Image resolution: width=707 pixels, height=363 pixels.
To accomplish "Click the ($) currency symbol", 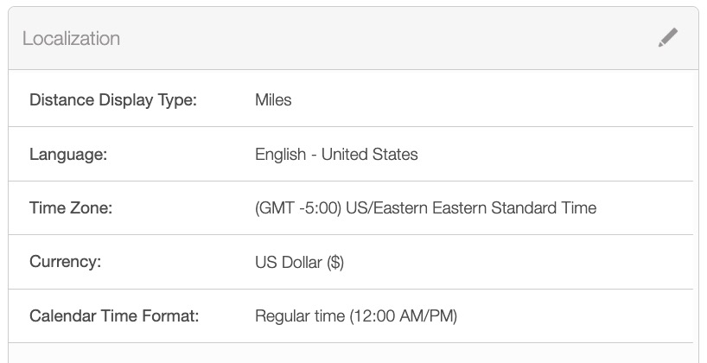I will 335,262.
